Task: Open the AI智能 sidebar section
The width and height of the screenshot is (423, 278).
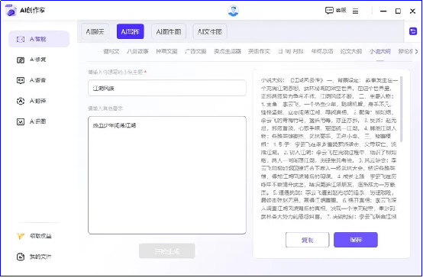Action: click(x=39, y=39)
